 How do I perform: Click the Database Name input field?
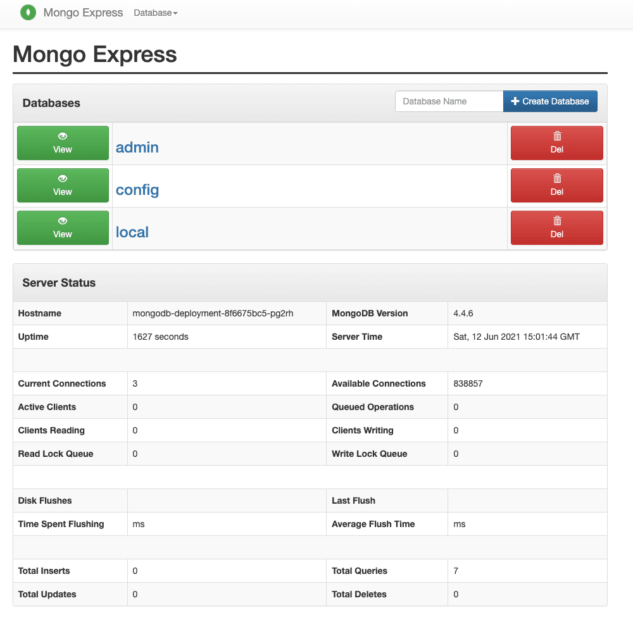tap(449, 101)
